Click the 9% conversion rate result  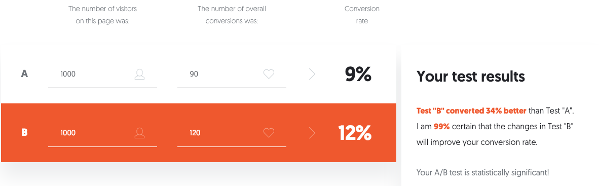358,74
